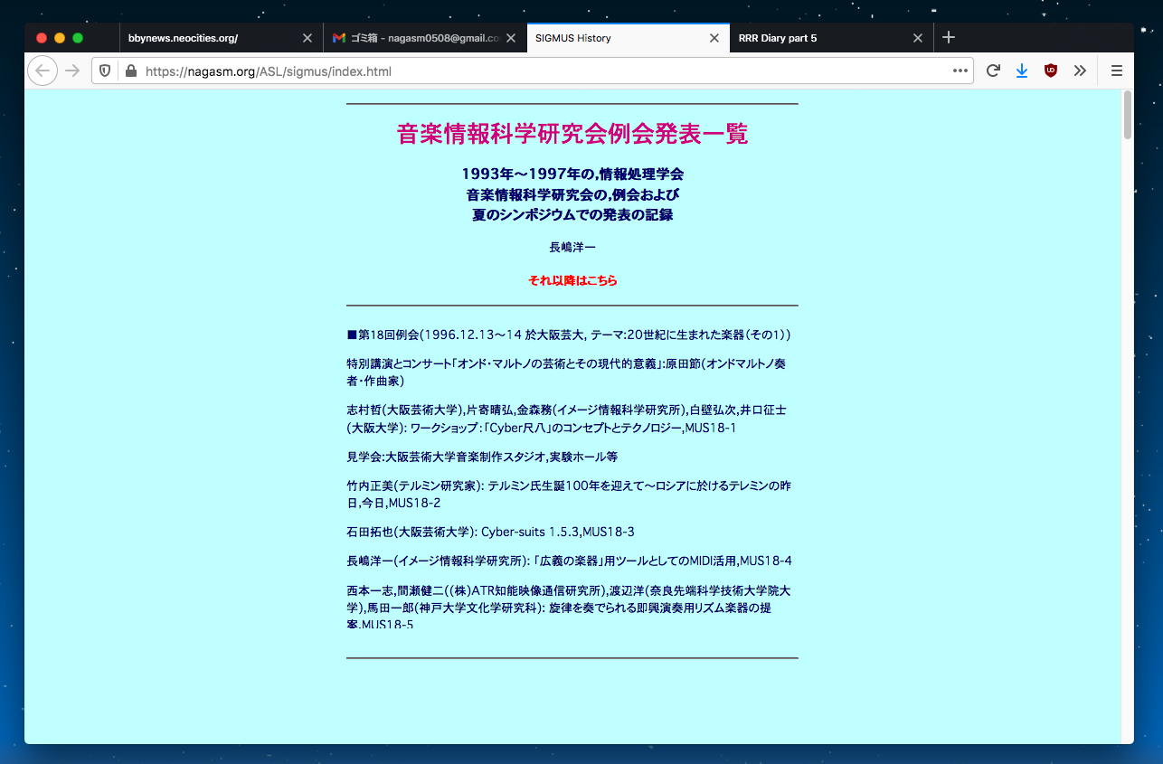Click the author name 長嶋洋一

[x=572, y=247]
